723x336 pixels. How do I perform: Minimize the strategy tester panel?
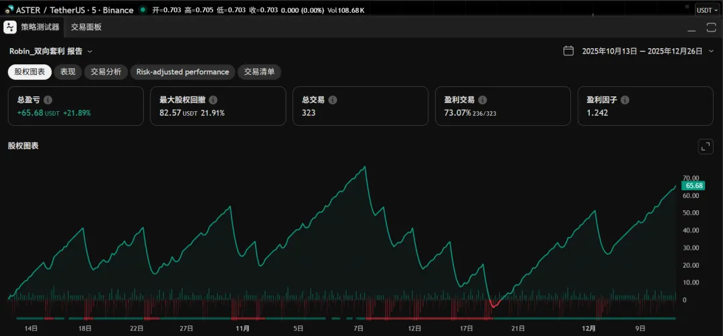pos(692,27)
